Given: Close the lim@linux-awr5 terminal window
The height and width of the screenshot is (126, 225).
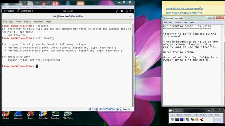Looking at the screenshot, I should [x=131, y=16].
